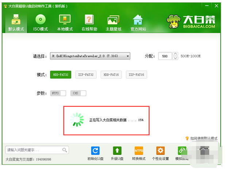Select HDD-FAT32 mode
The width and height of the screenshot is (226, 169).
[x=61, y=75]
